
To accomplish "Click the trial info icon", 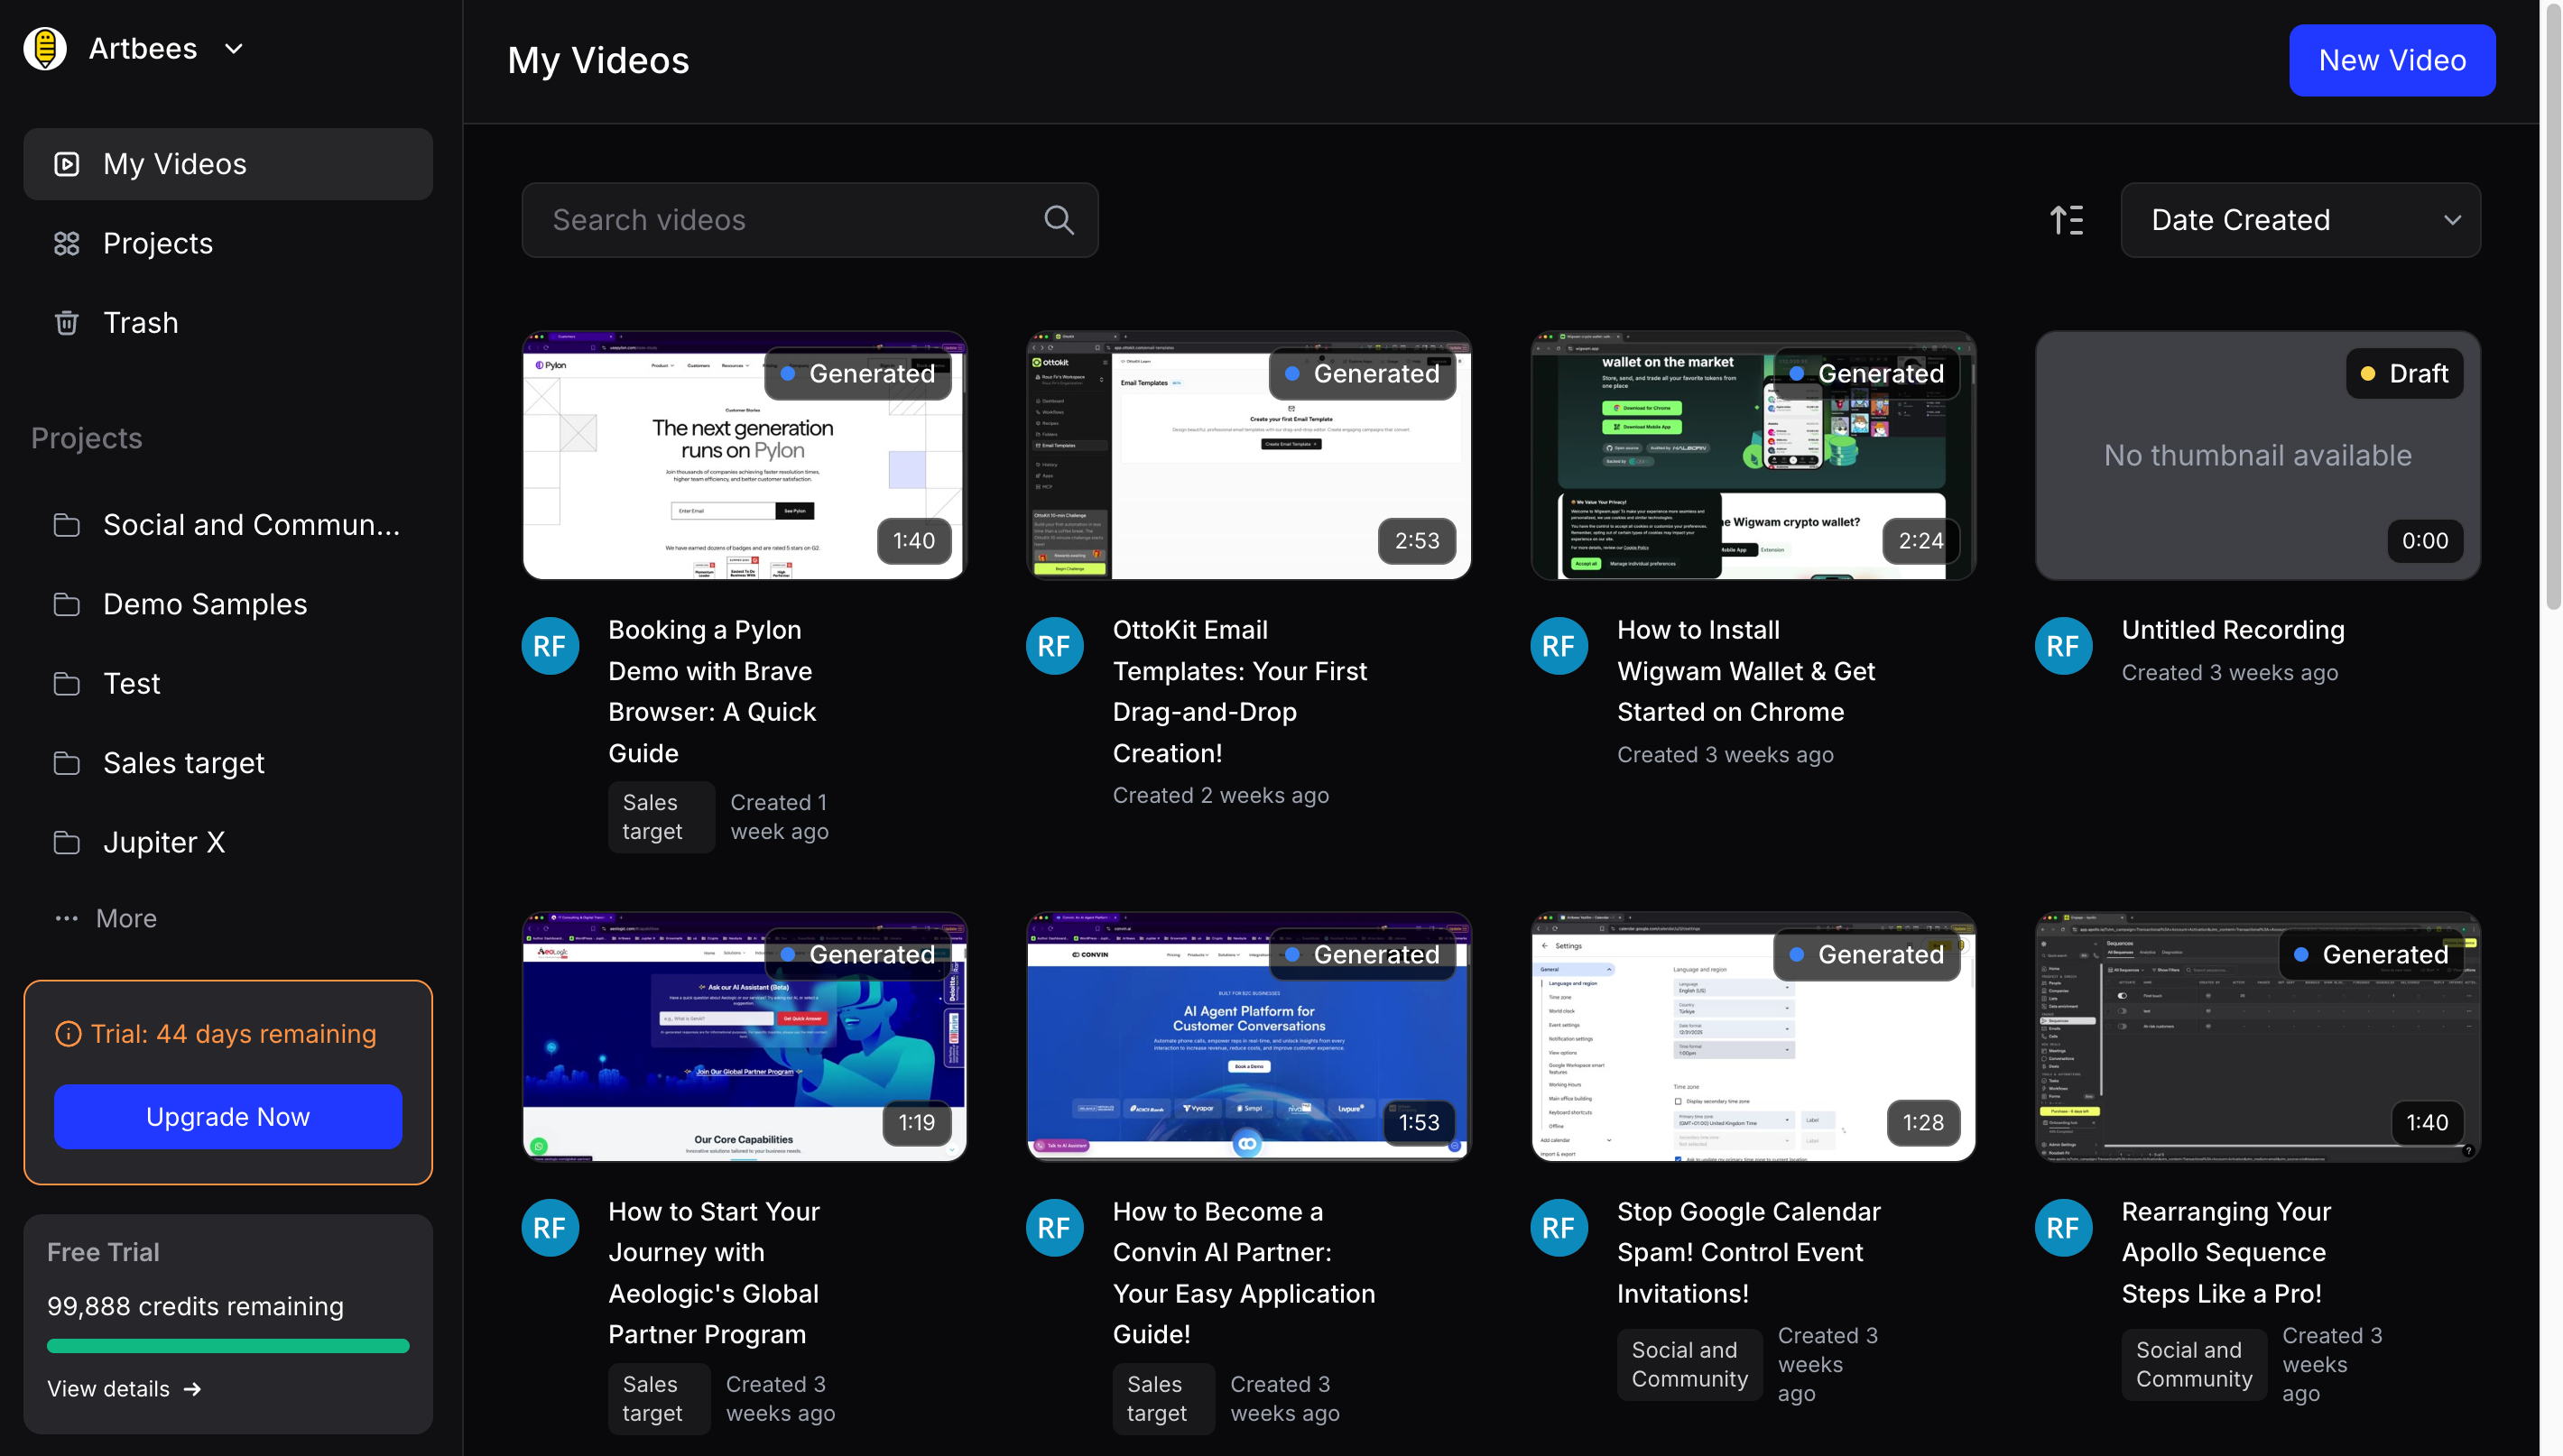I will pos(68,1033).
